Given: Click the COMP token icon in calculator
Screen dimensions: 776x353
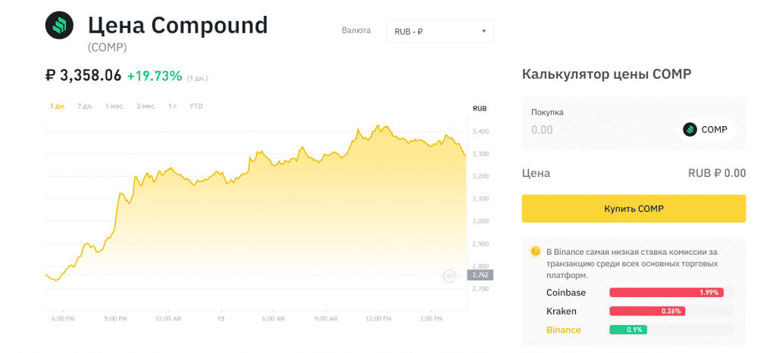Looking at the screenshot, I should coord(690,129).
